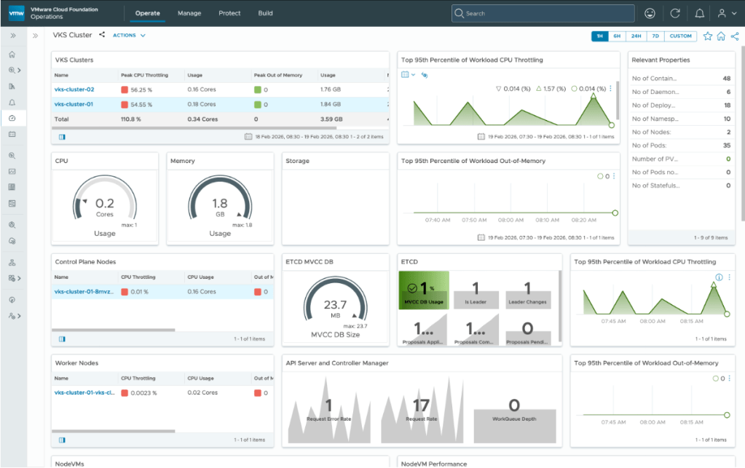Expand the left navigation sidebar chevrons
This screenshot has height=468, width=745.
pyautogui.click(x=13, y=36)
